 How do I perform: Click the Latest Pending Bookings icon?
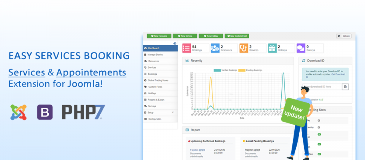click(244, 141)
